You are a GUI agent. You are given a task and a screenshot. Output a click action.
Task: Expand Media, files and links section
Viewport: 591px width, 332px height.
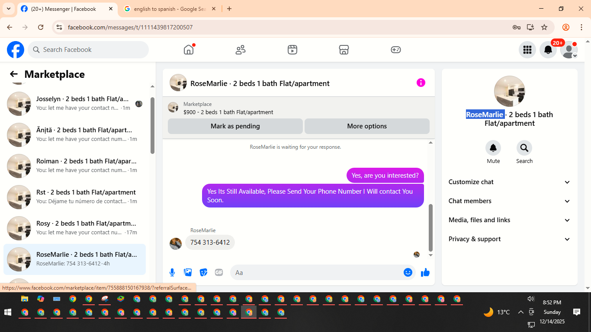510,220
